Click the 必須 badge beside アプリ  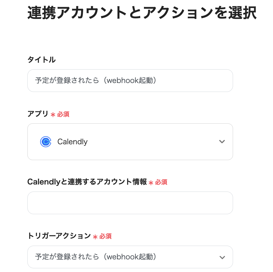(x=63, y=114)
